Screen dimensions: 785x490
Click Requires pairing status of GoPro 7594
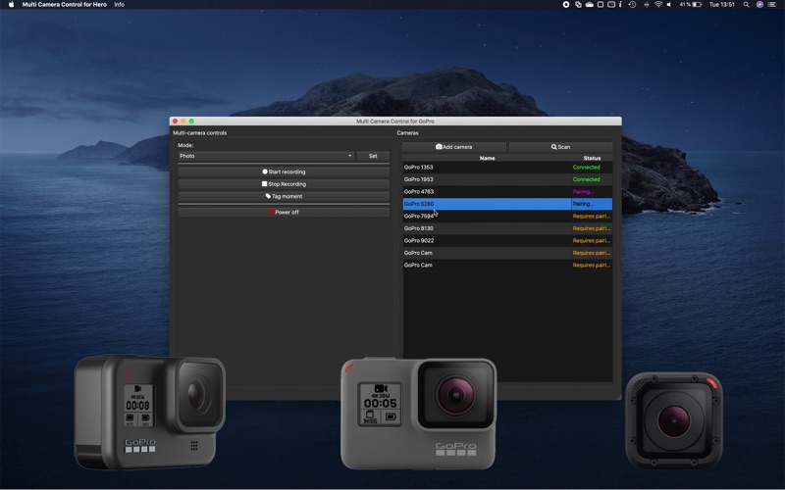[592, 217]
